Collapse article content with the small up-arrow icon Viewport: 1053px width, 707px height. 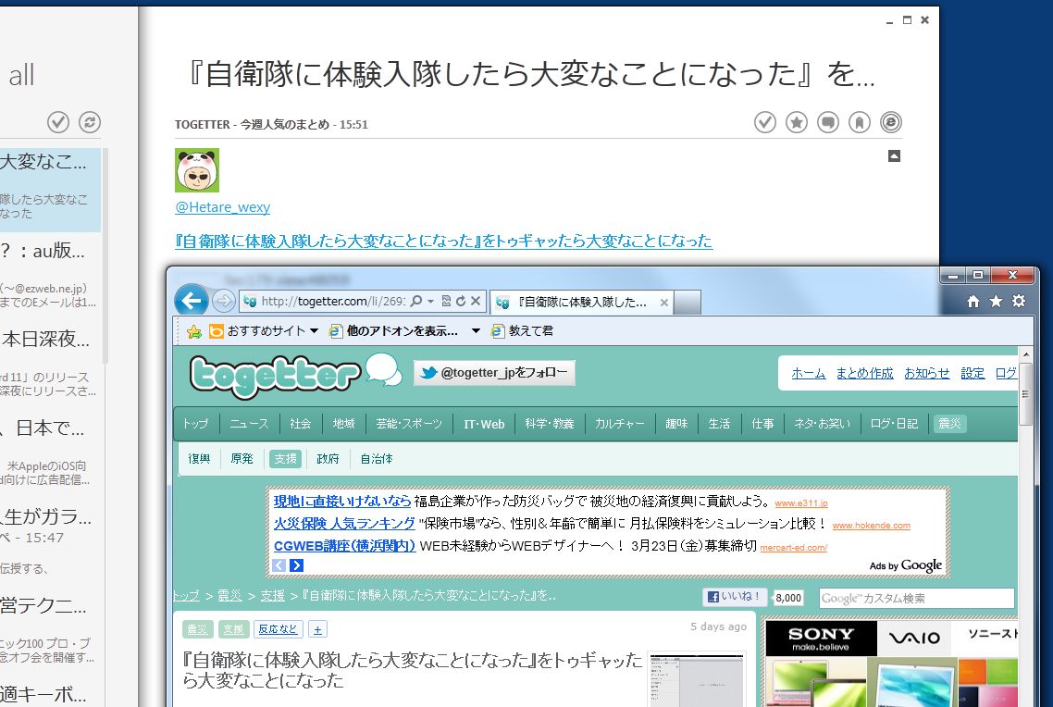tap(894, 156)
